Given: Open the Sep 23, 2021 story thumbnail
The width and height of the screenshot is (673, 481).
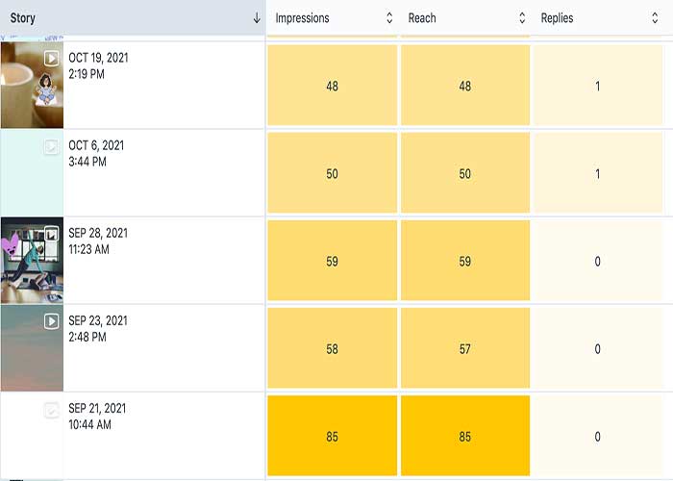Looking at the screenshot, I should 32,348.
